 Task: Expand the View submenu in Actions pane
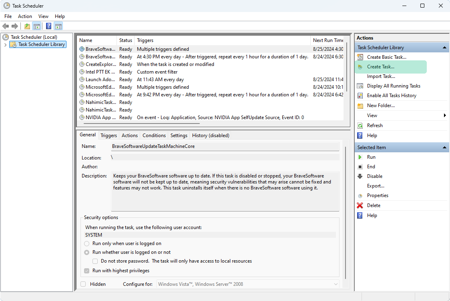coord(372,115)
